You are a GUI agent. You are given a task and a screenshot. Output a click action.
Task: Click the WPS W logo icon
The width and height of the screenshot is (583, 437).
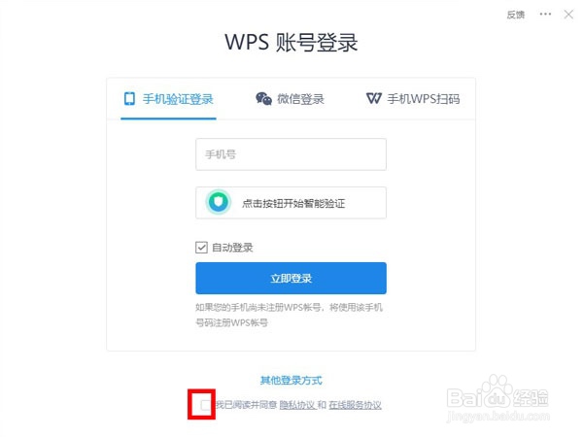(x=374, y=98)
